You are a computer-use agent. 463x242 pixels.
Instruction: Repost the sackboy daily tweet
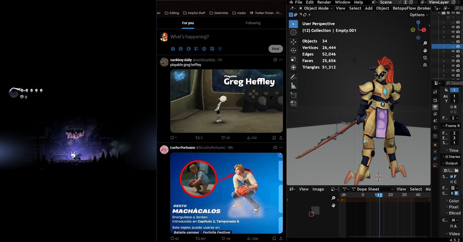coord(198,138)
